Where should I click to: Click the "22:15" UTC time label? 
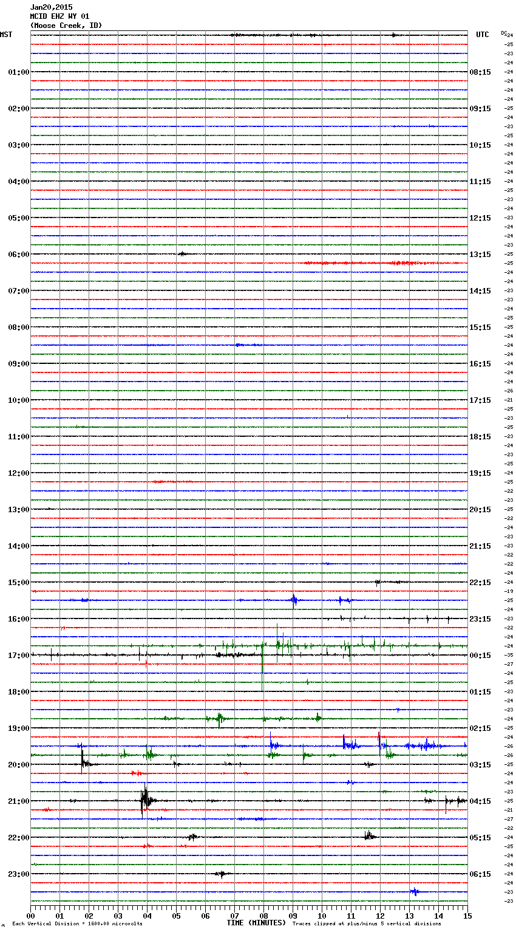click(480, 582)
